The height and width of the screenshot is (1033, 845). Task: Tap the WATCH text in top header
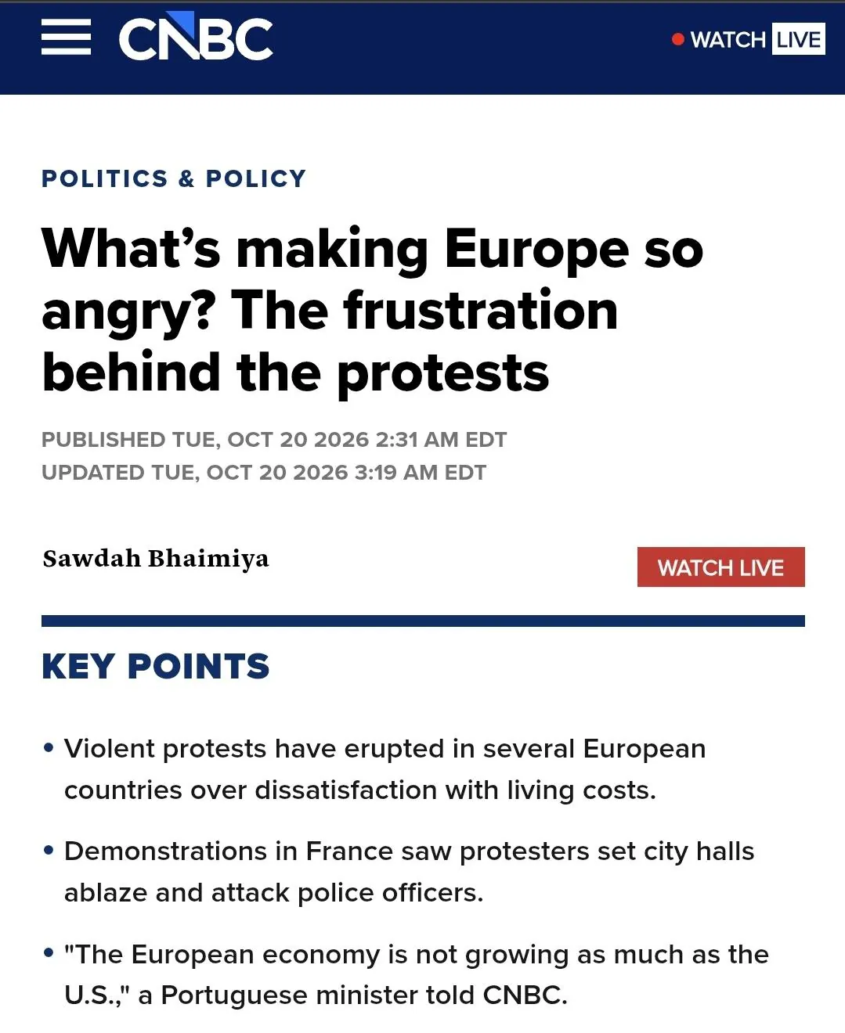(728, 39)
